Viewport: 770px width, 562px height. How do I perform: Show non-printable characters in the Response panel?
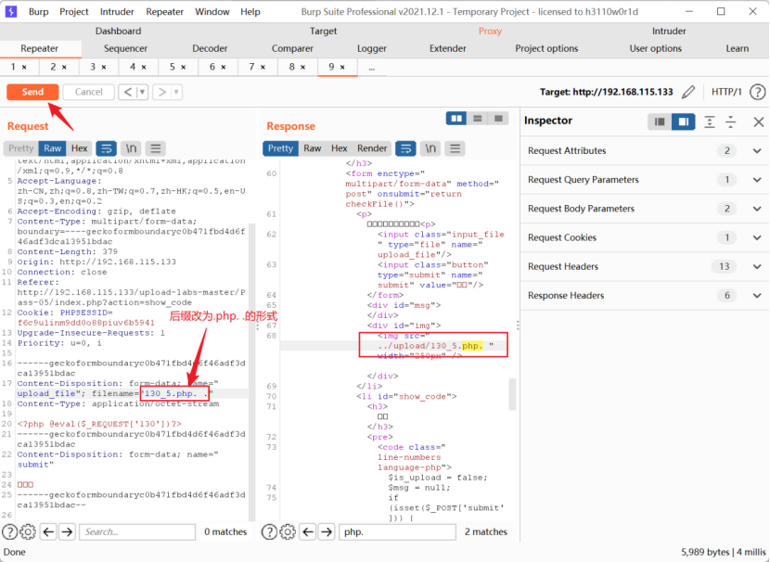[x=430, y=148]
